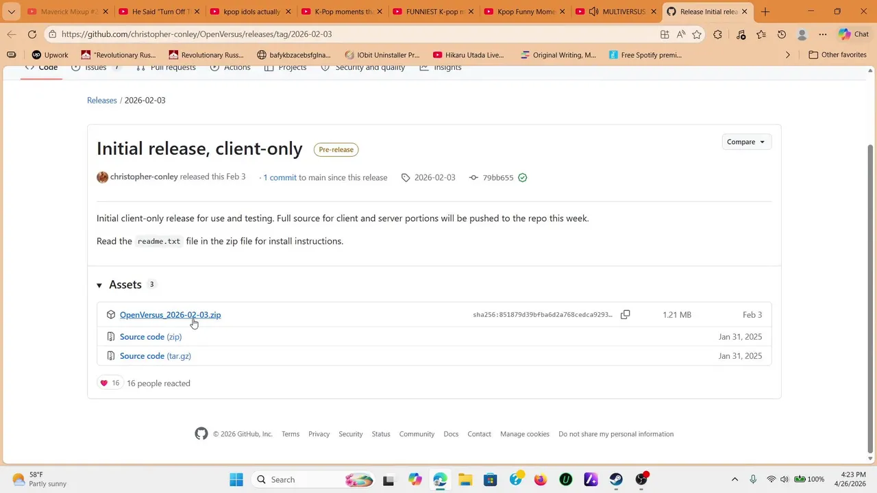Open a new browser tab
The width and height of the screenshot is (877, 493).
765,12
